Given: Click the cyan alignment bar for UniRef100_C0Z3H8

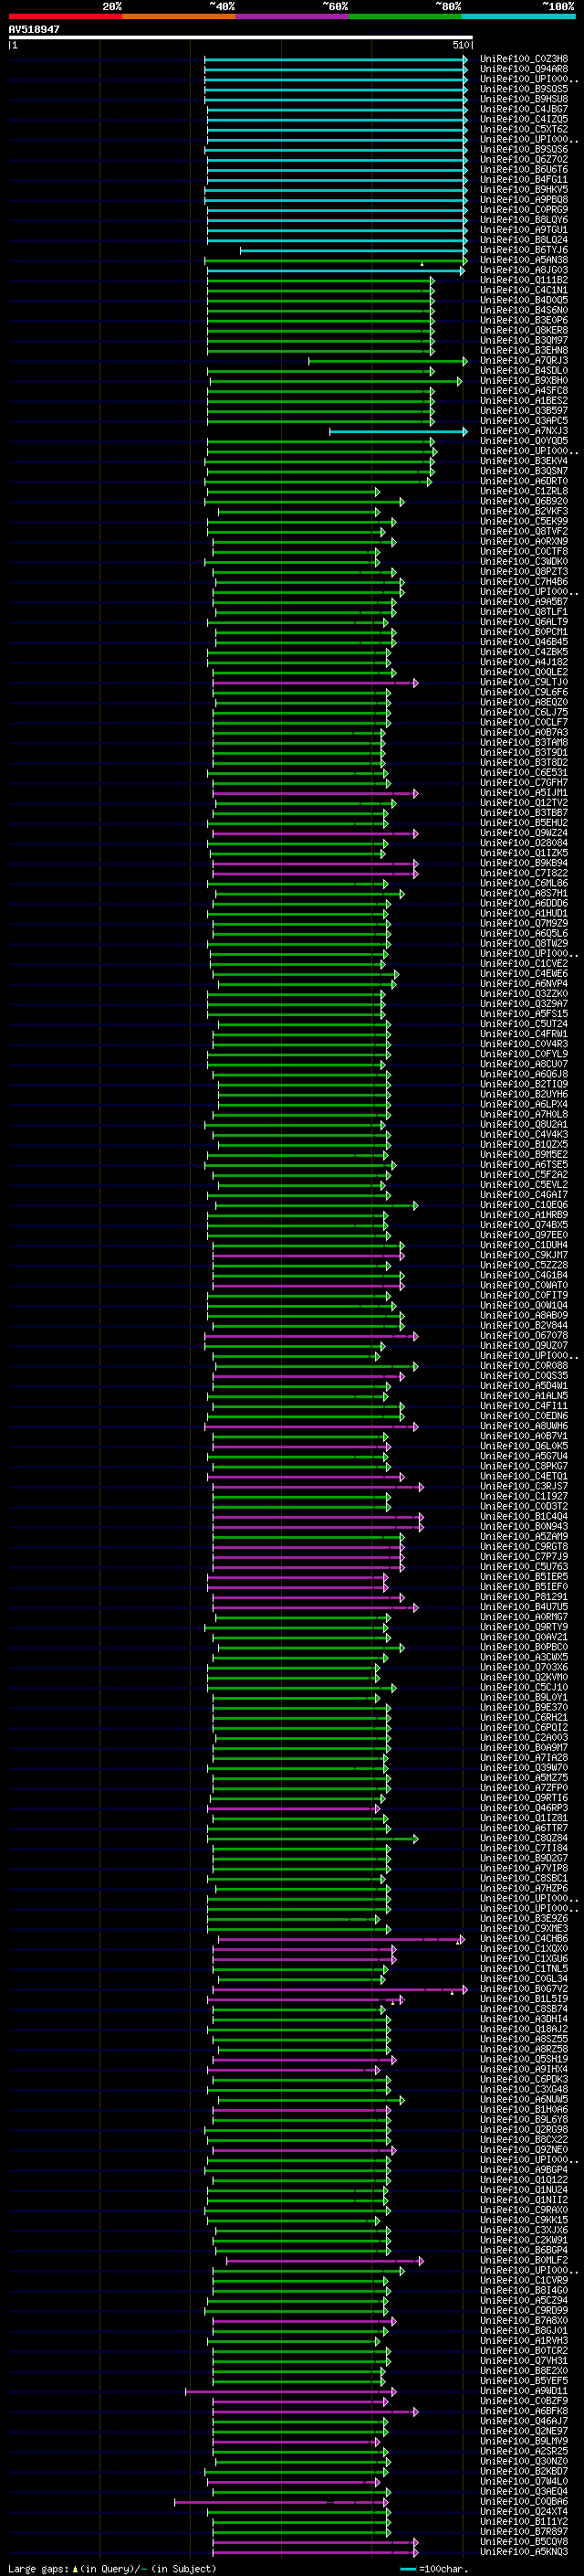Looking at the screenshot, I should coord(336,59).
